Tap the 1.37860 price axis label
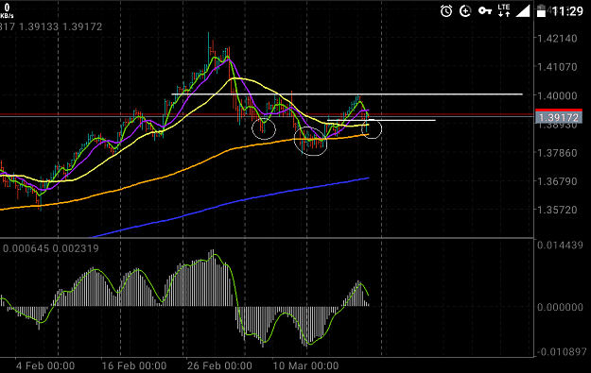 click(557, 153)
